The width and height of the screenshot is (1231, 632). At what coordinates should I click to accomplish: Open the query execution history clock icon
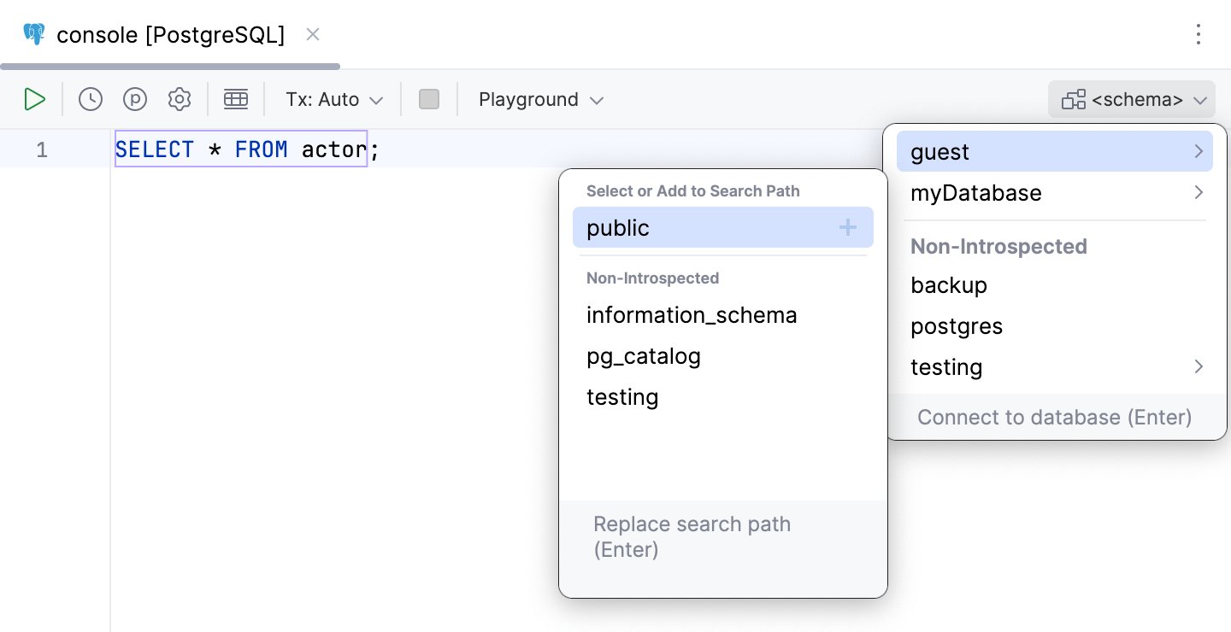click(90, 99)
